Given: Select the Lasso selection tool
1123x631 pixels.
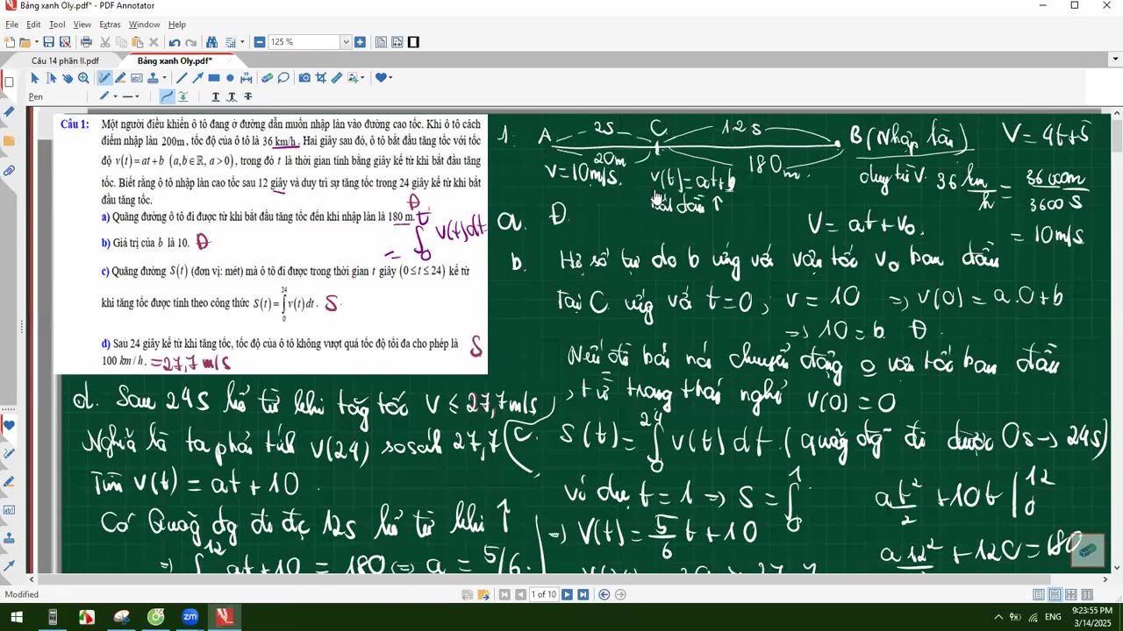Looking at the screenshot, I should click(x=283, y=78).
